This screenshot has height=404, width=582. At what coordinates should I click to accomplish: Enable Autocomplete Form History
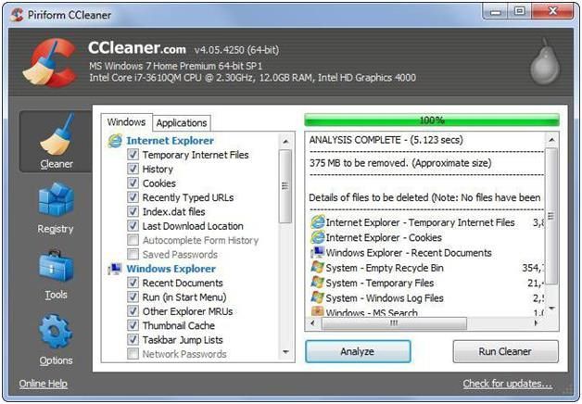[x=133, y=240]
